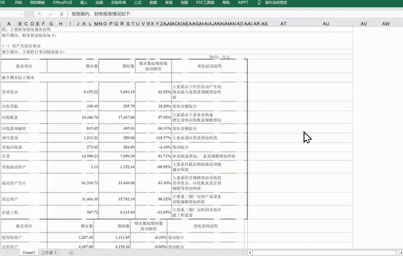This screenshot has width=403, height=256.
Task: Activate the Sheet1 sheet tab
Action: click(x=28, y=253)
